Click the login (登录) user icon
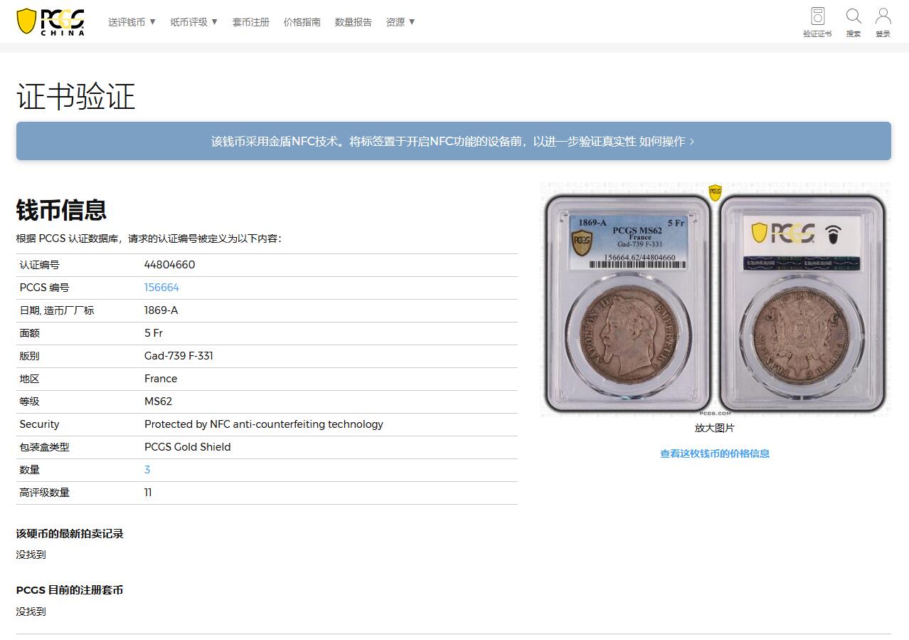Viewport: 909px width, 640px height. tap(883, 22)
